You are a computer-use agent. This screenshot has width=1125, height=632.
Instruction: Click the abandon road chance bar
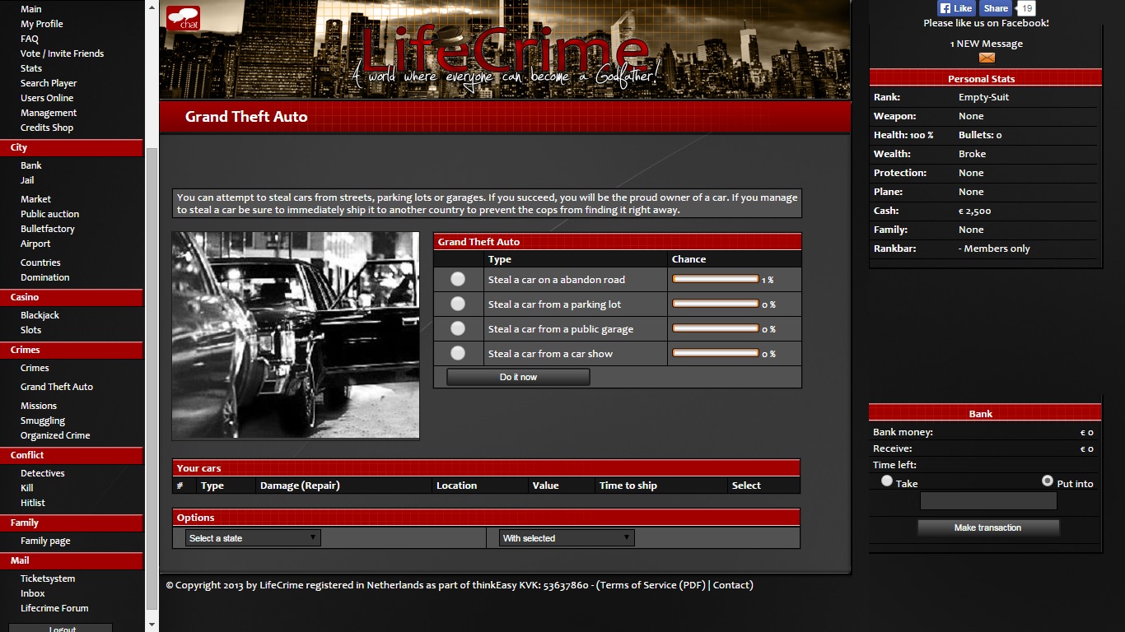(x=716, y=280)
